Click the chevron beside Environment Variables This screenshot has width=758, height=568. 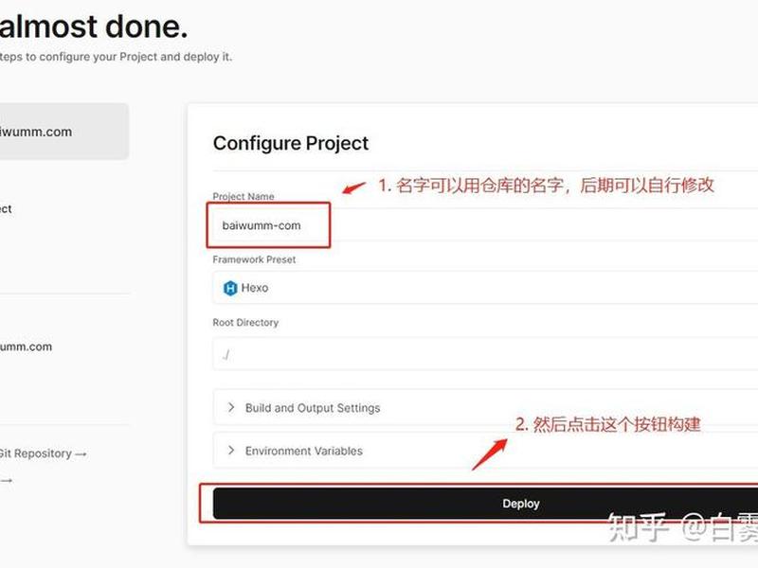tap(231, 451)
